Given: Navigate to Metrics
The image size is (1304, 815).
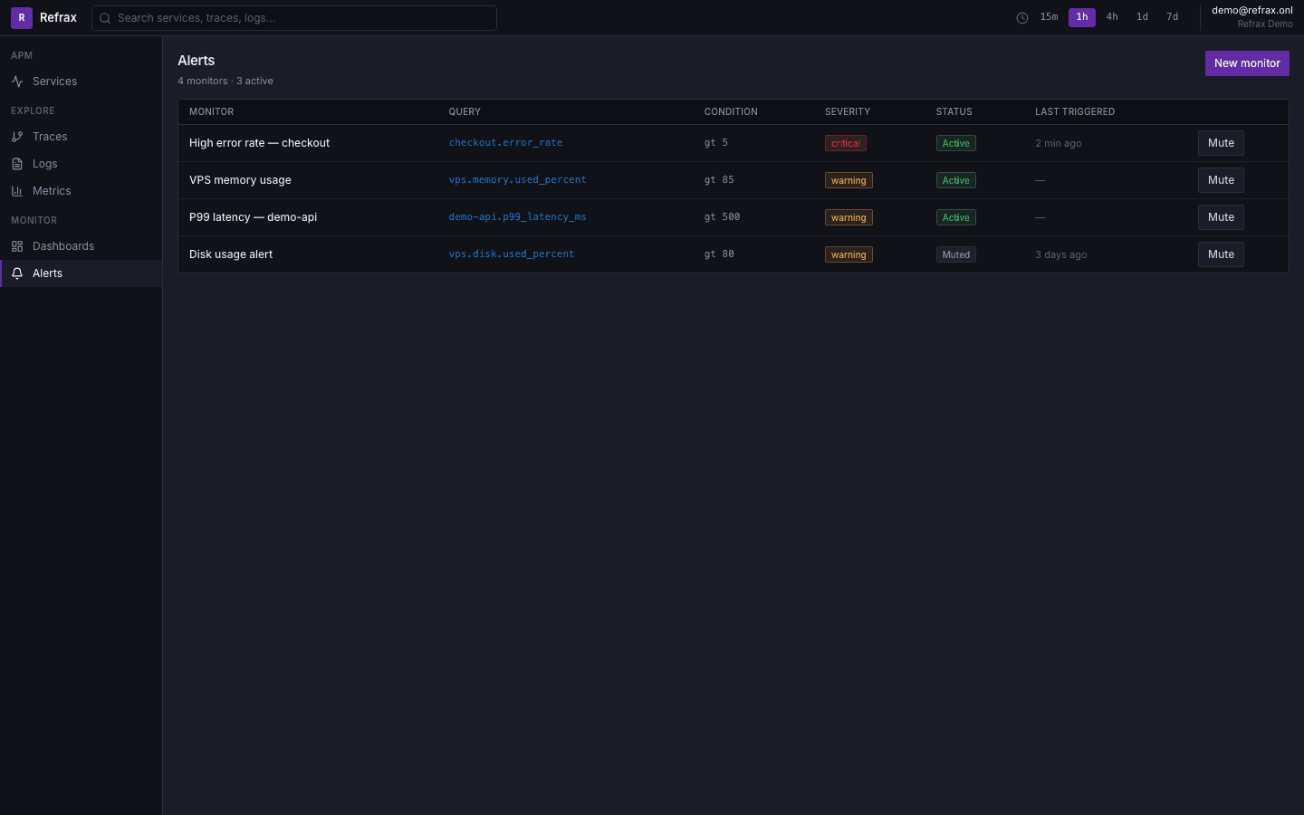Looking at the screenshot, I should [81, 191].
